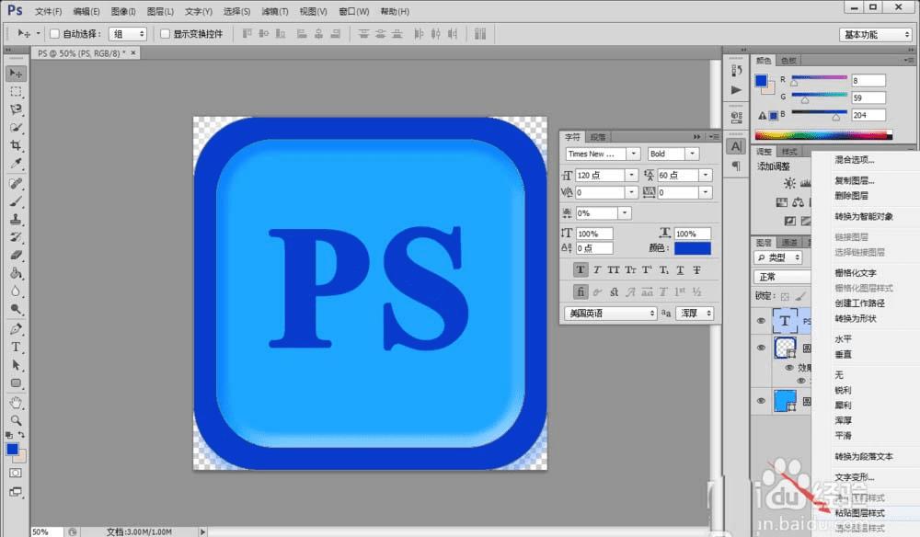Open the History panel icon
The height and width of the screenshot is (537, 920).
point(736,71)
